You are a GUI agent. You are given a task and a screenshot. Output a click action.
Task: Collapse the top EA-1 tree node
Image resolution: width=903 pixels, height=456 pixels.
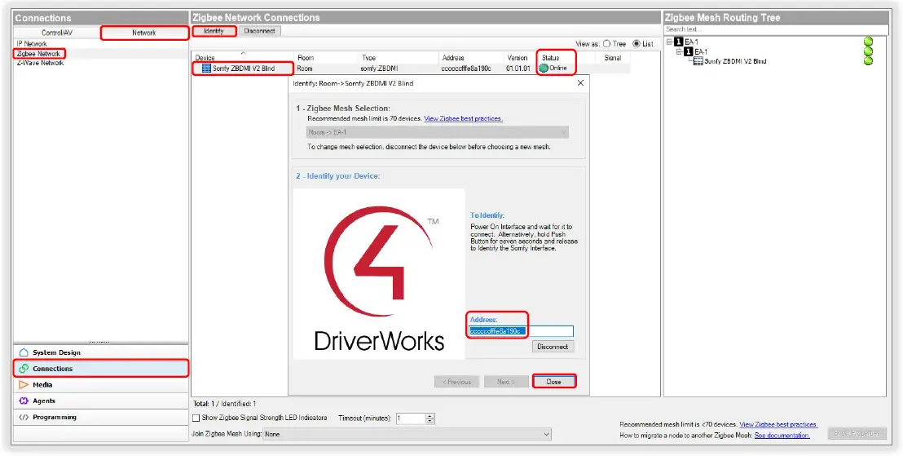pos(670,42)
